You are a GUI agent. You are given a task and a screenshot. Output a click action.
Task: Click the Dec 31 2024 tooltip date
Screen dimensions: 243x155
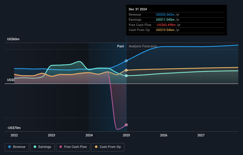pos(138,9)
